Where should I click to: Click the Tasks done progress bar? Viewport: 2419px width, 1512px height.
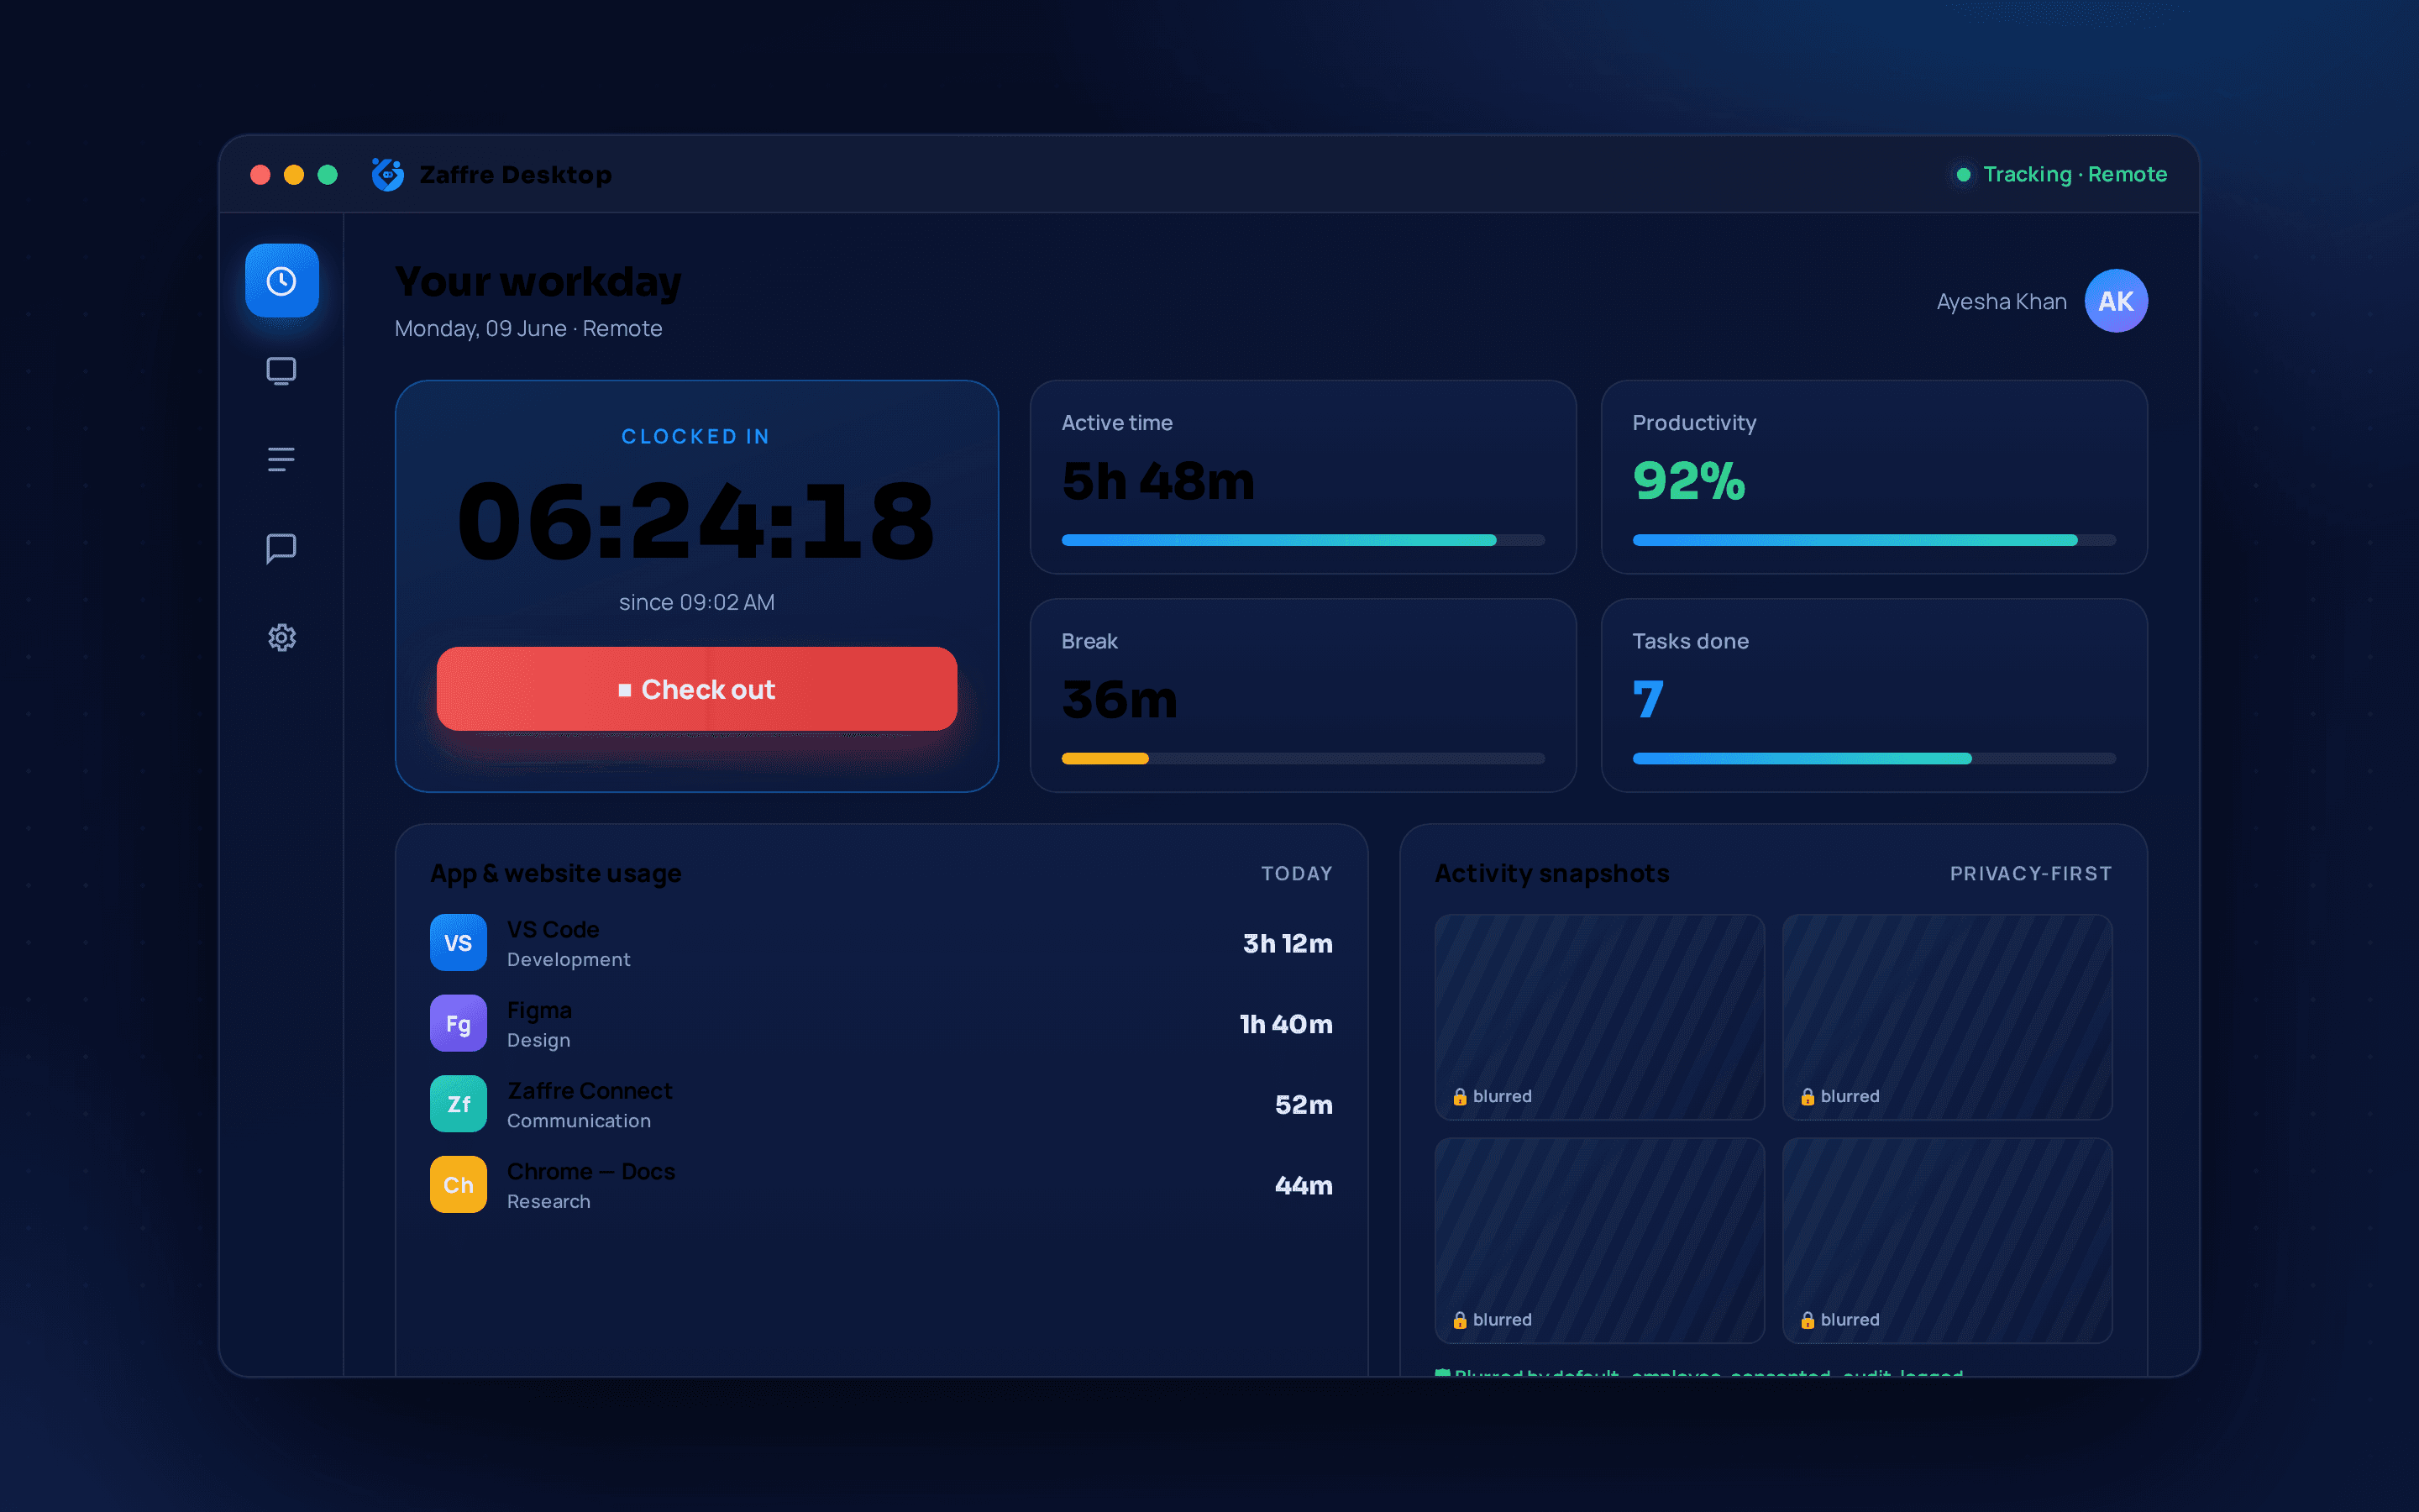tap(1874, 759)
